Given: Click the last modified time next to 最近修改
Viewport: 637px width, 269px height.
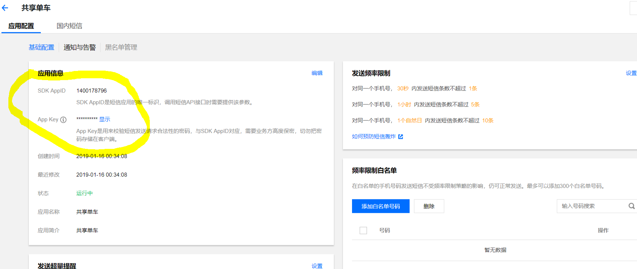Looking at the screenshot, I should coord(102,175).
